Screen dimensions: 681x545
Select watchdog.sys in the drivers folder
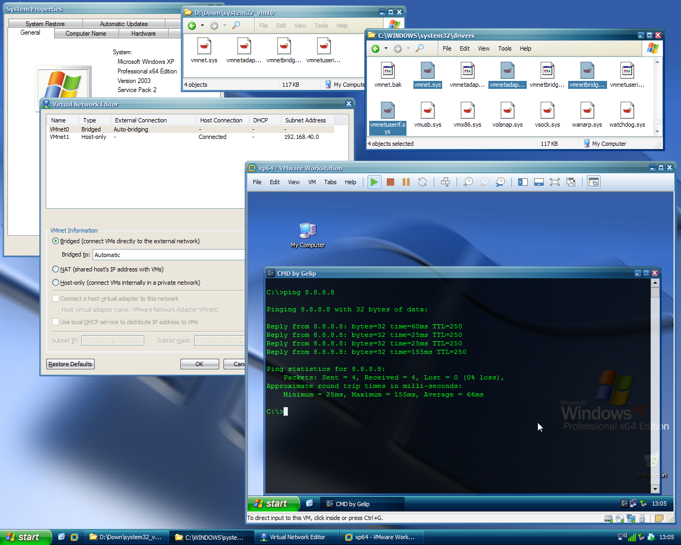click(627, 115)
